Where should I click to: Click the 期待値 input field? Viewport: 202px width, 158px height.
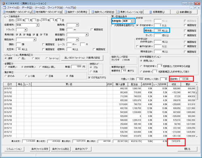click(158, 30)
